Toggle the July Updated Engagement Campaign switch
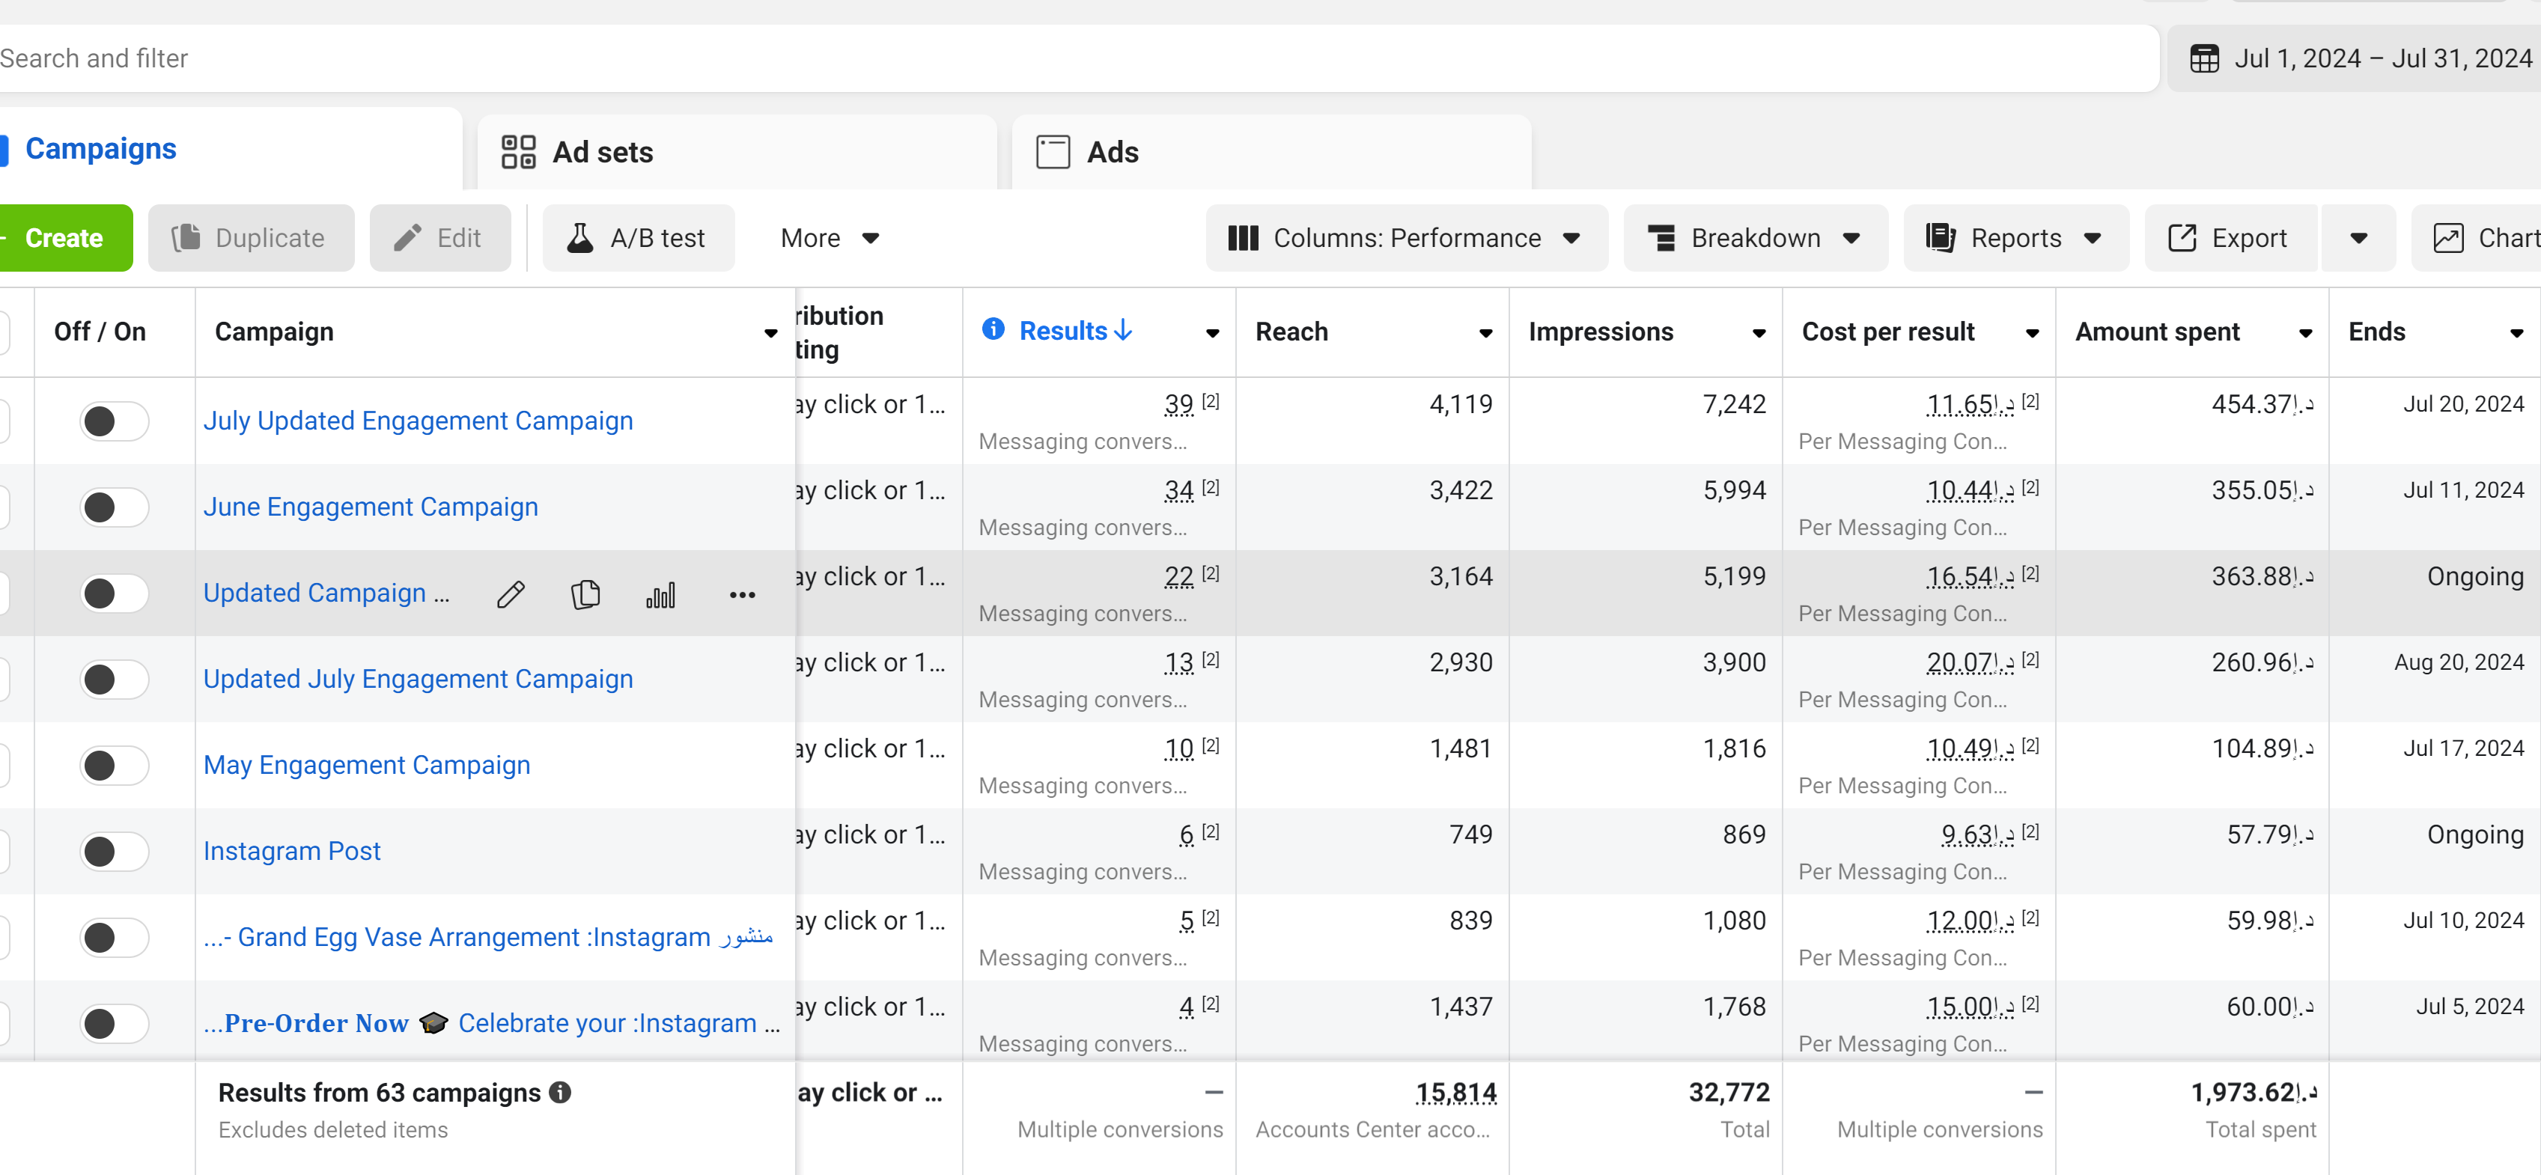Image resolution: width=2541 pixels, height=1175 pixels. coord(114,422)
